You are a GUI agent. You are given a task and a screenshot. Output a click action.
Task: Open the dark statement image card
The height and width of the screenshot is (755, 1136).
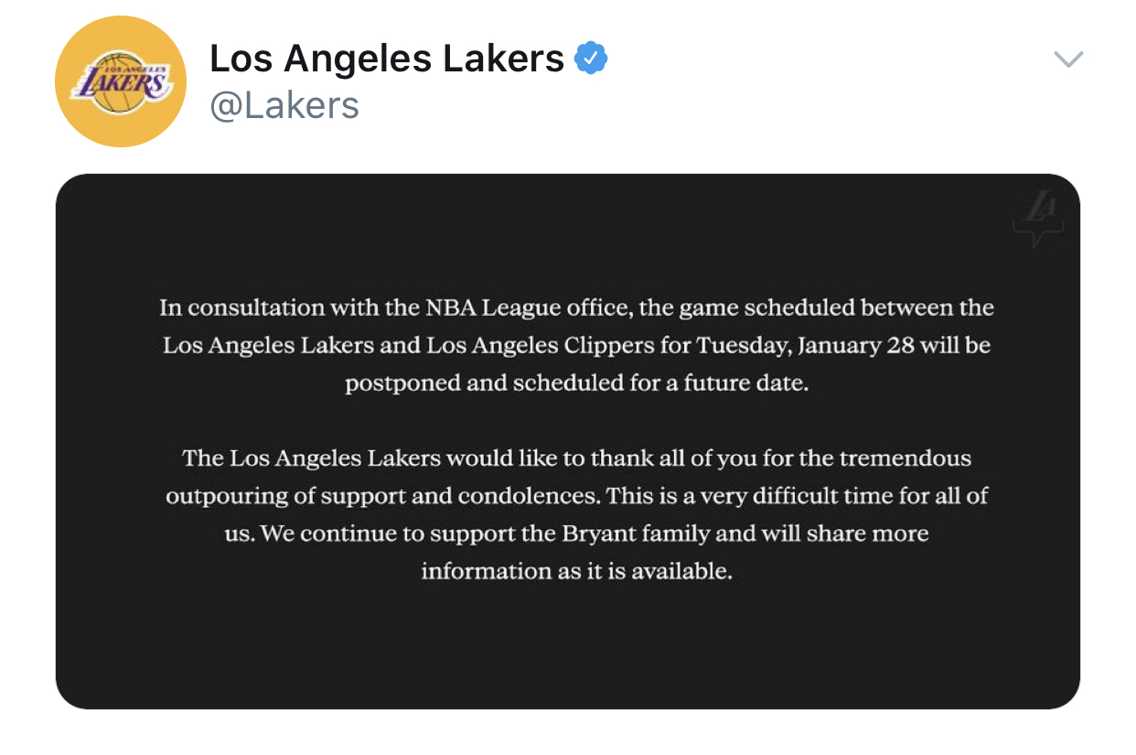pyautogui.click(x=568, y=441)
